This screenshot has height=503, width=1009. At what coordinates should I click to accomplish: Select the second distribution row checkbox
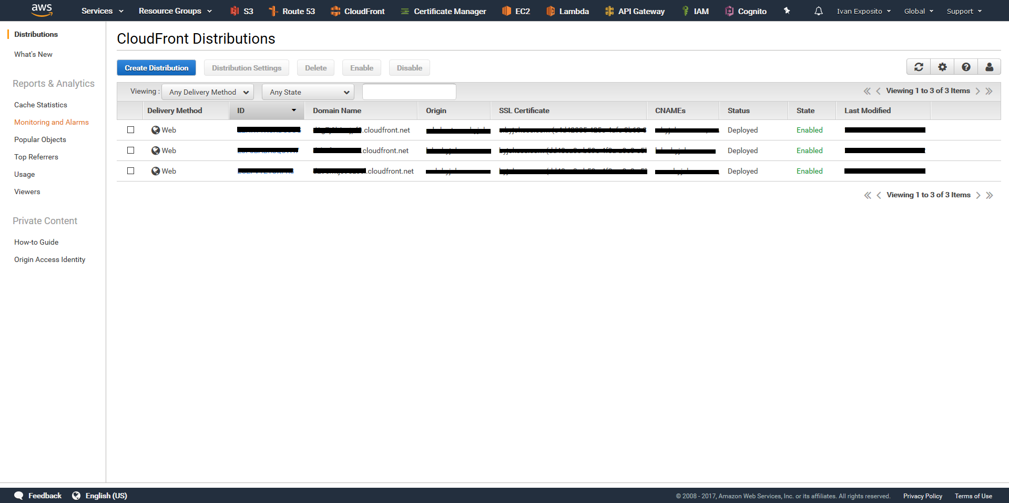tap(131, 150)
